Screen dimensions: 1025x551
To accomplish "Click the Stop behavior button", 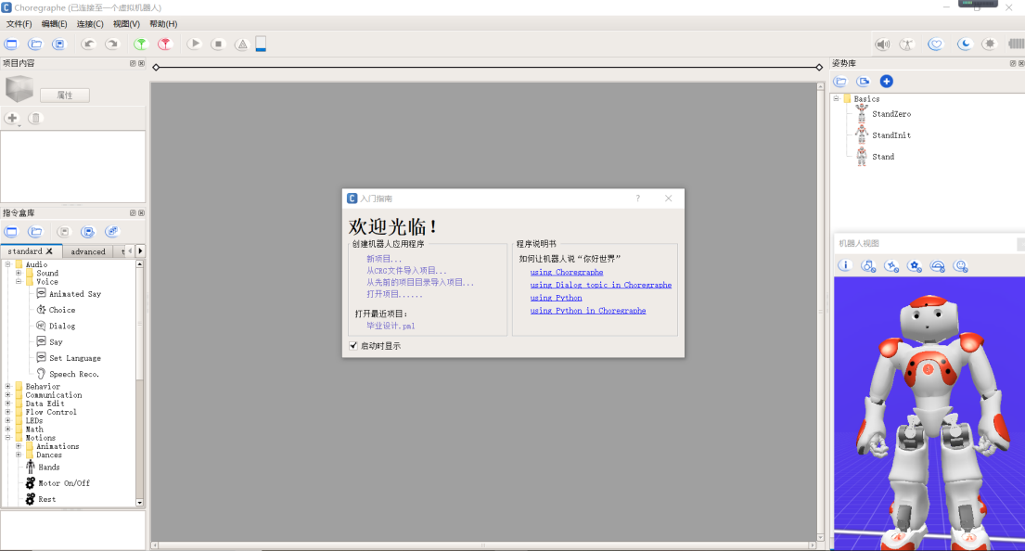I will point(218,44).
